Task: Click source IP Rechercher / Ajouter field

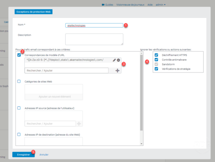Action: click(50, 124)
